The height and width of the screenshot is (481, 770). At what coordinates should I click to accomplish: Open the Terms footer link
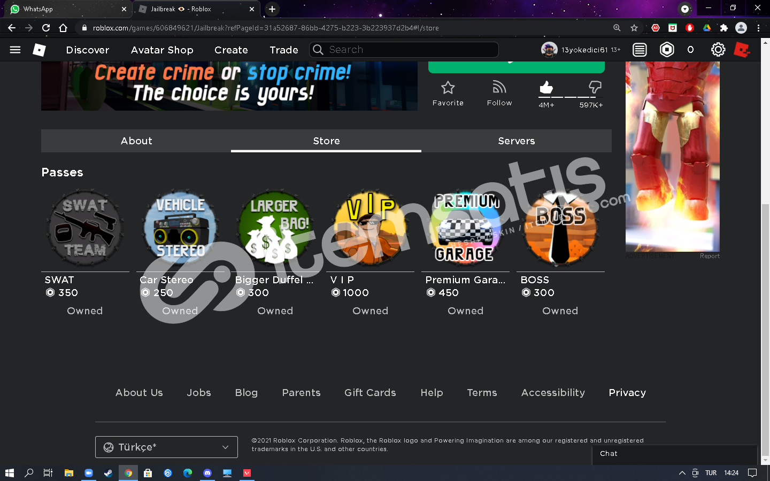click(482, 393)
